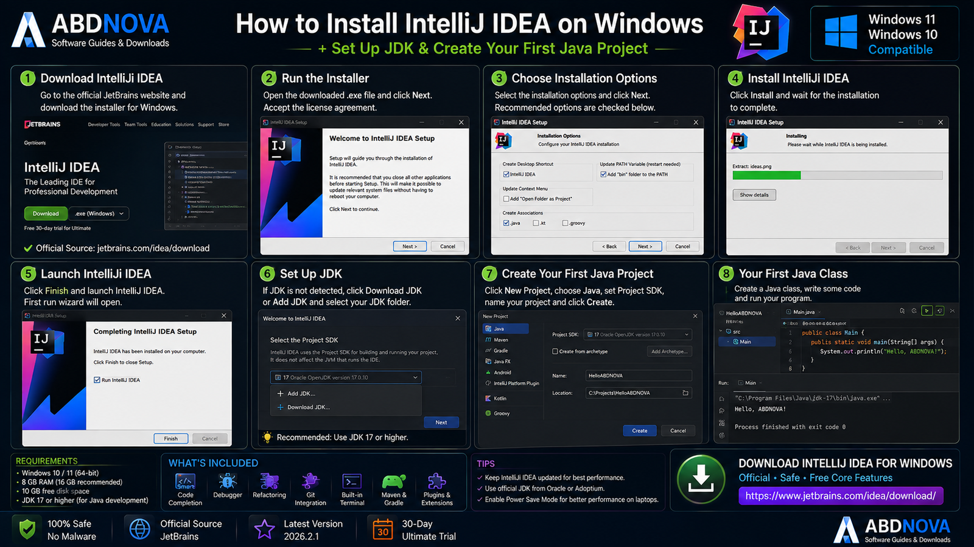Click the 30-Day trial calendar icon

click(383, 529)
